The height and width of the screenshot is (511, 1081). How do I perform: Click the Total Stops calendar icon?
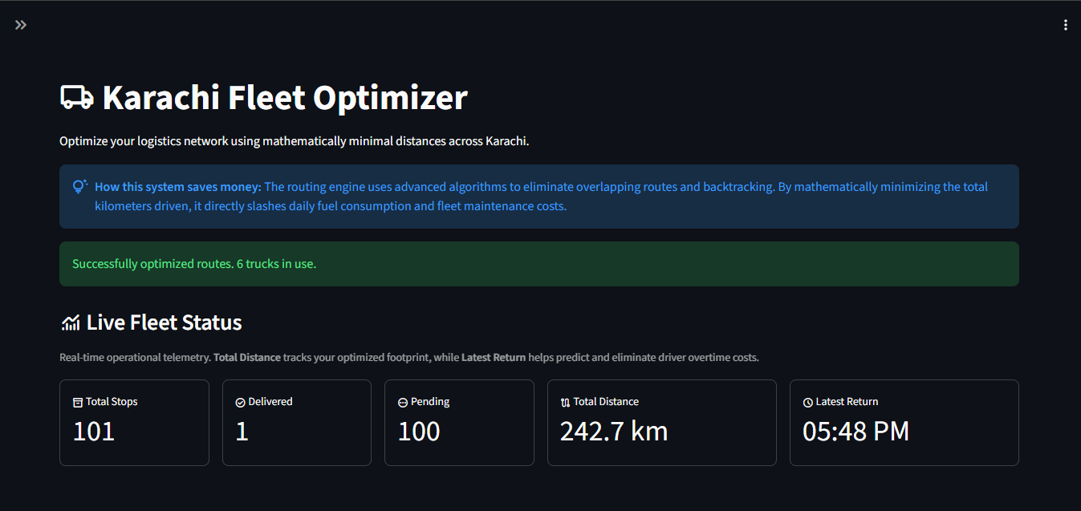(78, 403)
